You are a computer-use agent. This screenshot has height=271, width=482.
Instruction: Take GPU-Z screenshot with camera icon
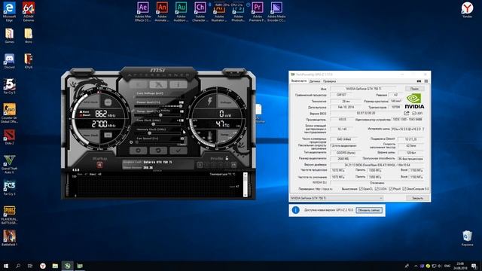pos(419,81)
